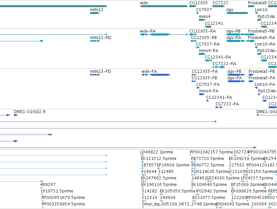Open the LP19731.5prime EST label
Image resolution: width=277 pixels, height=209 pixels.
click(57, 191)
